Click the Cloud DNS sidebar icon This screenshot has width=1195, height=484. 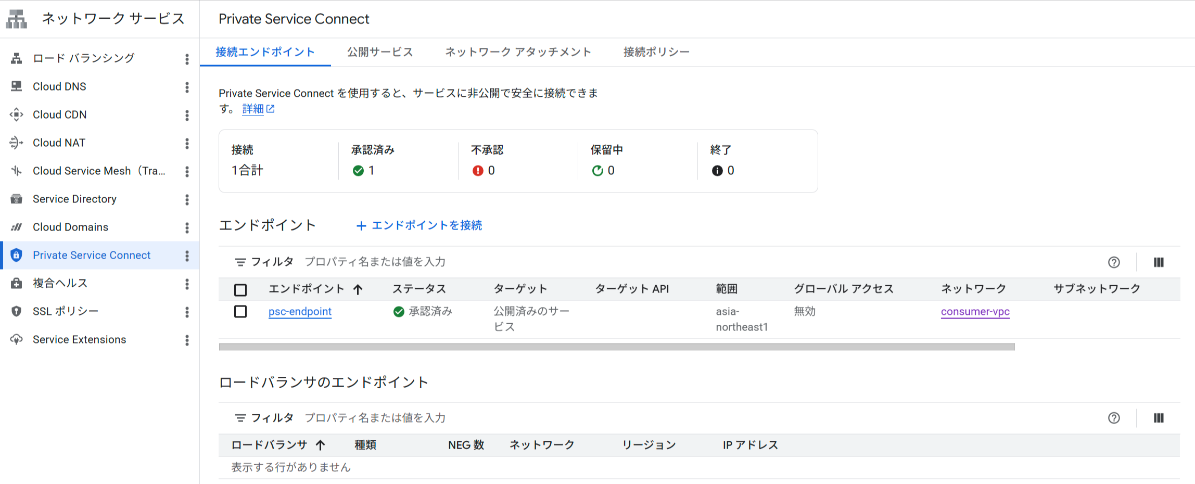coord(17,86)
